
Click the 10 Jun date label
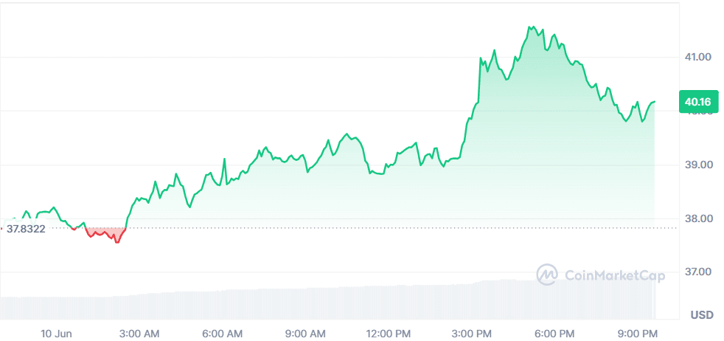pyautogui.click(x=56, y=334)
